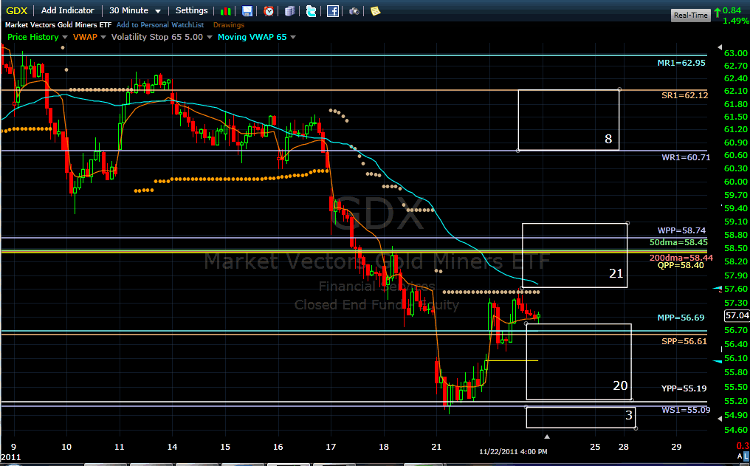This screenshot has width=750, height=466.
Task: Click the 1.49% percent change value
Action: (736, 21)
